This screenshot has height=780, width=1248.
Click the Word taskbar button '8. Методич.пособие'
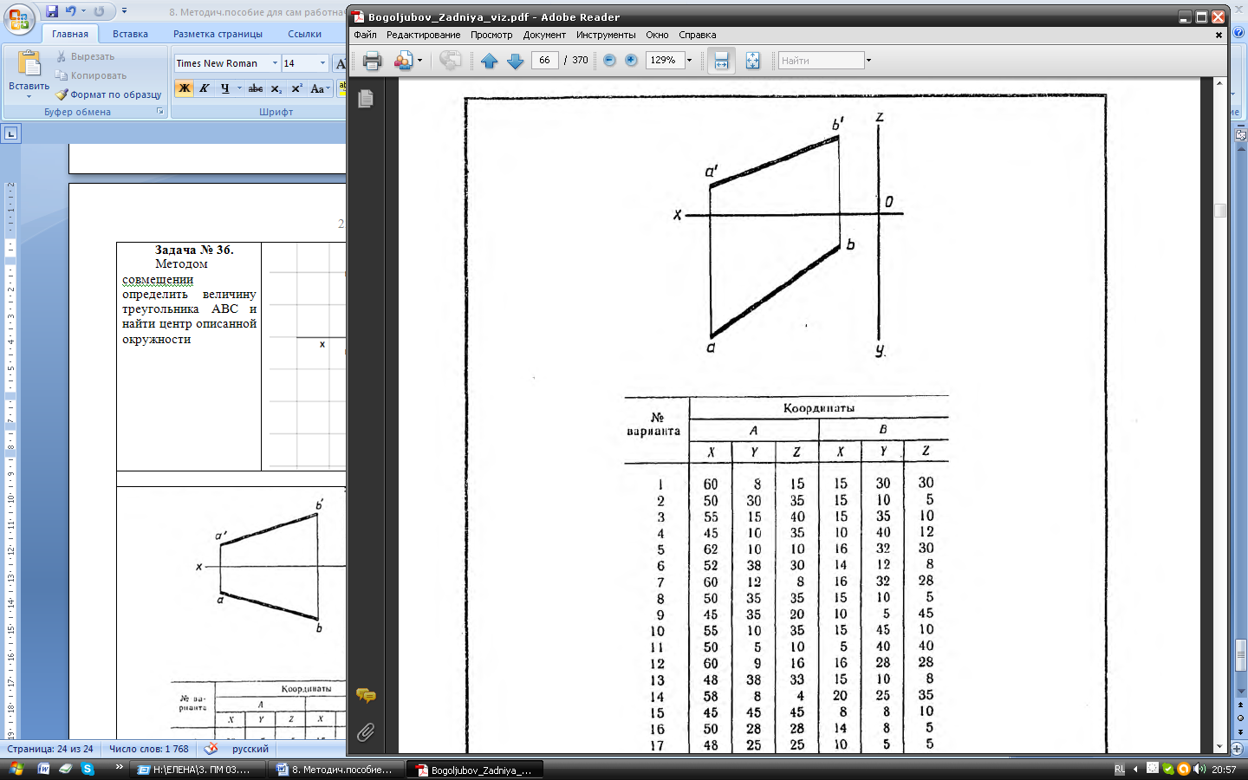(335, 769)
